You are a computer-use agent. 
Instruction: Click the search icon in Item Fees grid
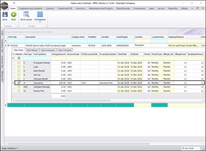13,54
